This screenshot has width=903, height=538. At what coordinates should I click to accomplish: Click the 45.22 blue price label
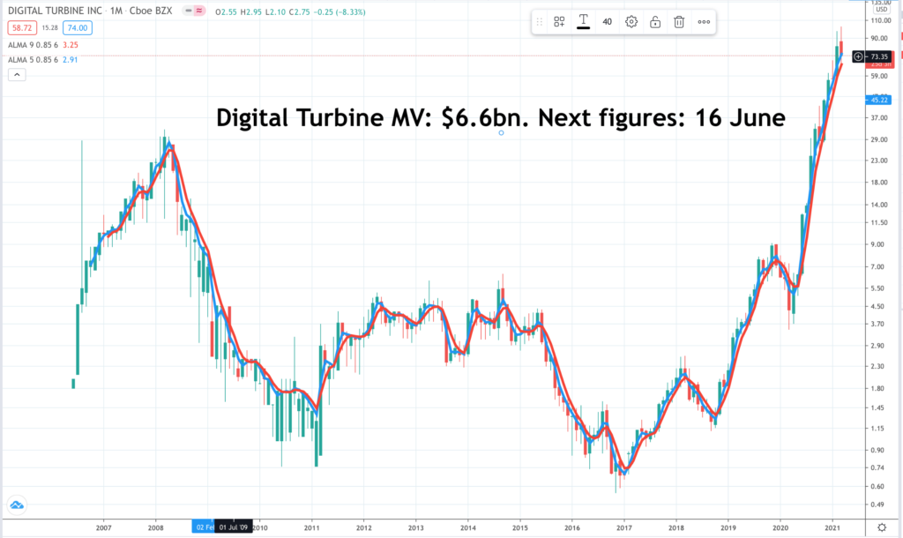pos(879,100)
